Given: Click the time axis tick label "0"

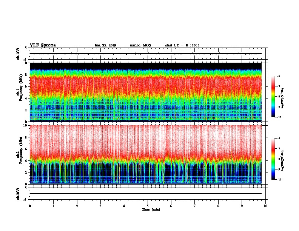Looking at the screenshot, I should [30, 206].
